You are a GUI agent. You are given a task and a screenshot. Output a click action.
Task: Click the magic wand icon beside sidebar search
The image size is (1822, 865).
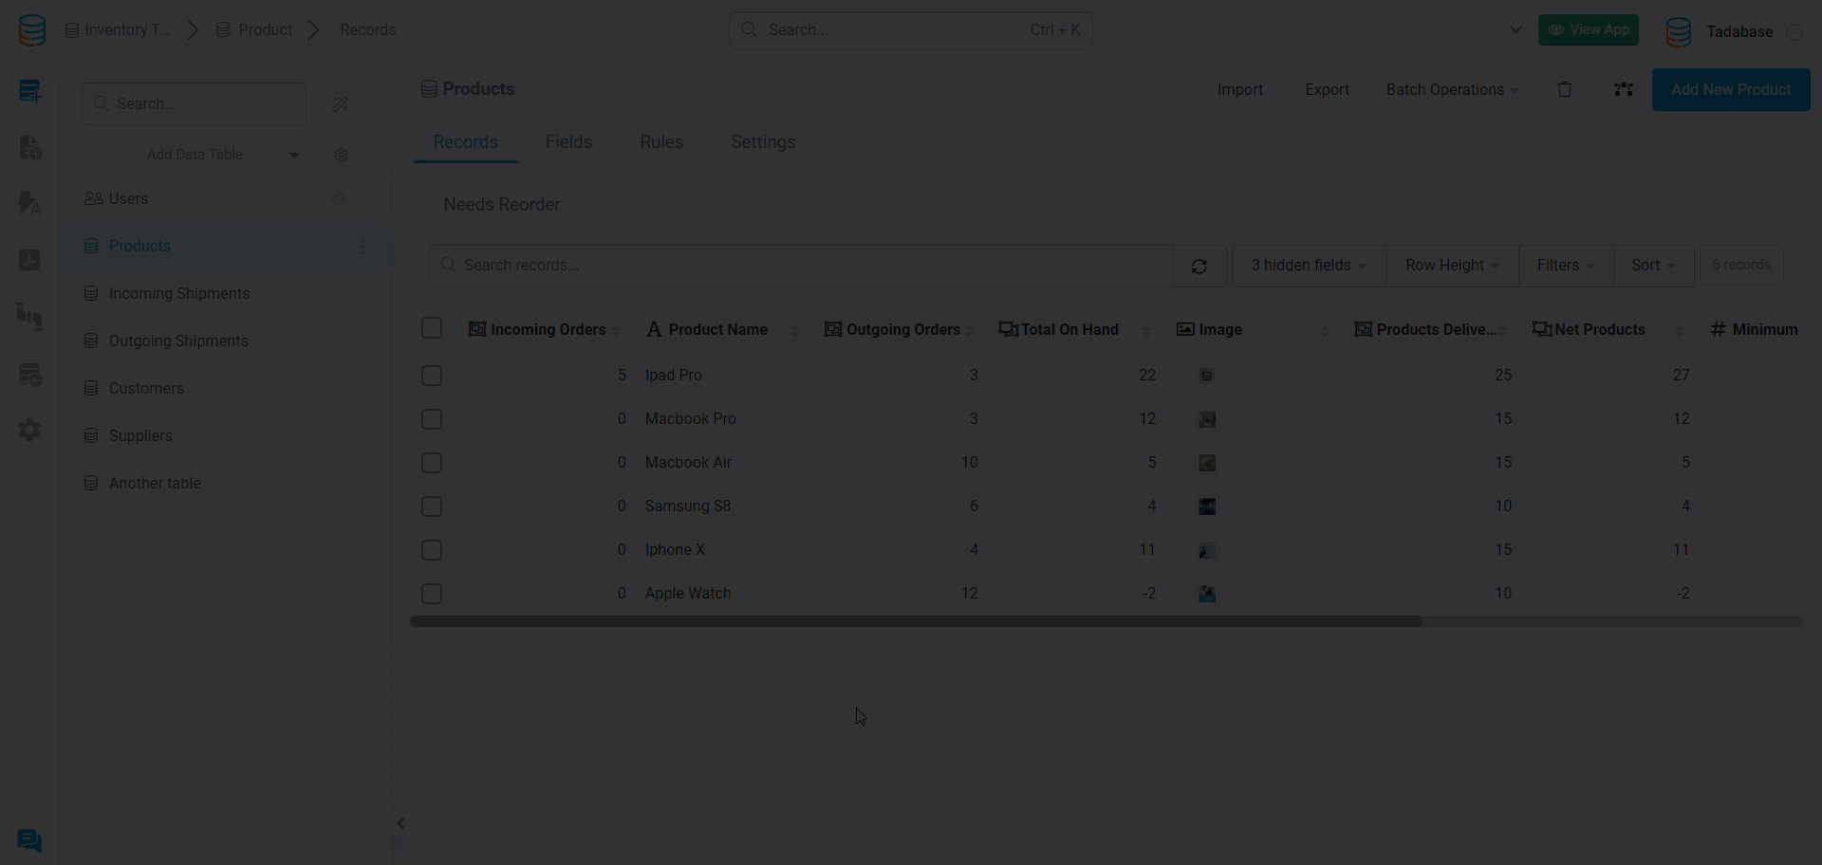pyautogui.click(x=341, y=104)
